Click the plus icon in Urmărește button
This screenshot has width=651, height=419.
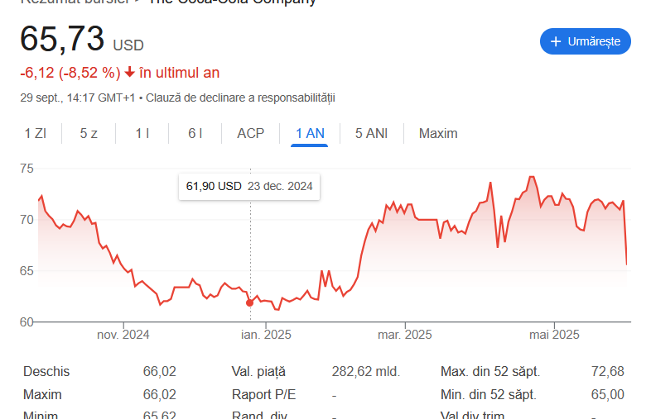[555, 41]
